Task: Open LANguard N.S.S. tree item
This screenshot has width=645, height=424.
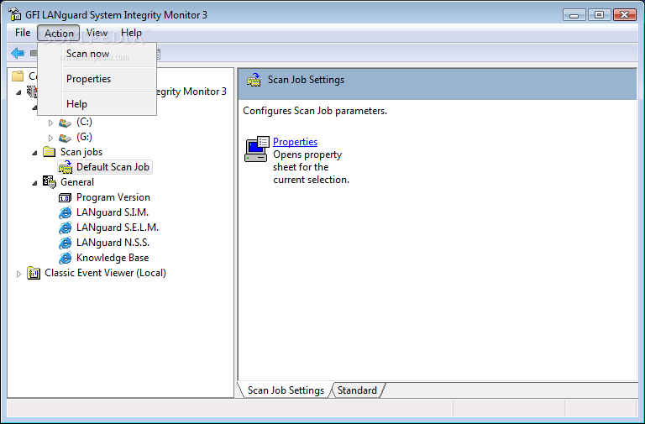Action: (x=113, y=243)
